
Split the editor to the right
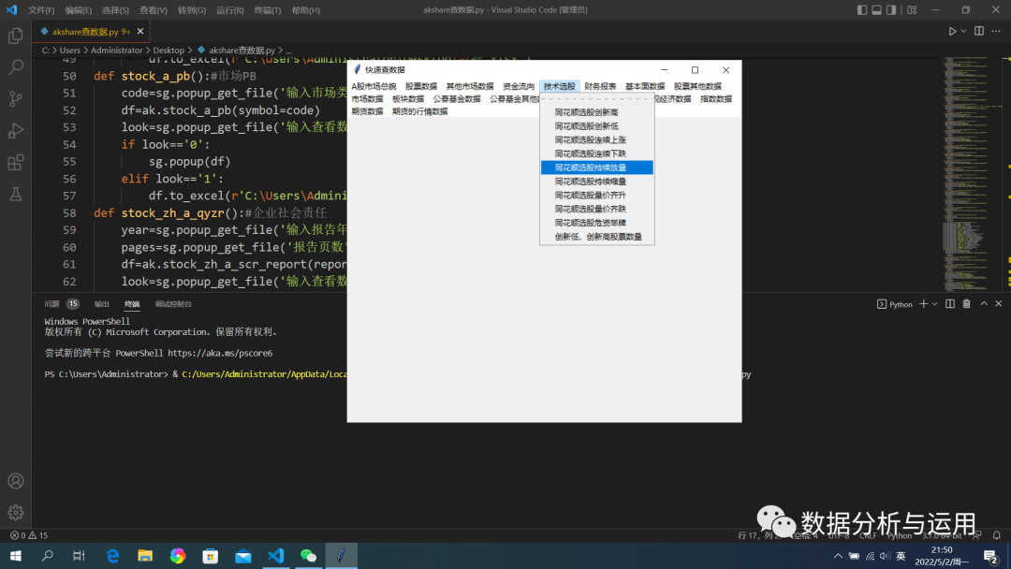pos(979,31)
